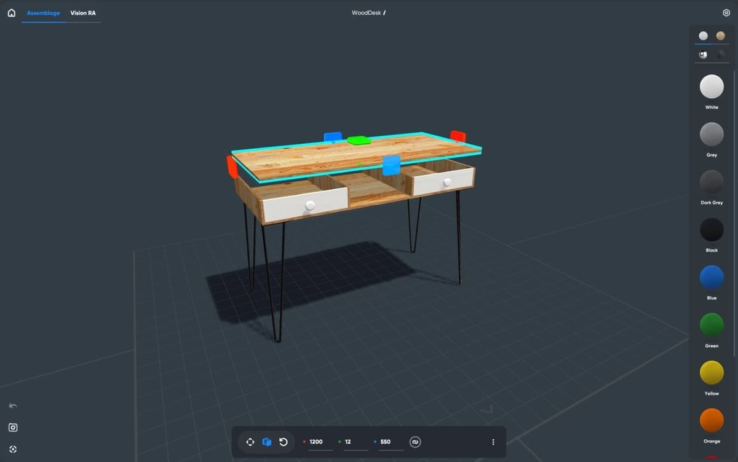Toggle the link dimensions chain button
Screen dimensions: 738x462
(415, 442)
